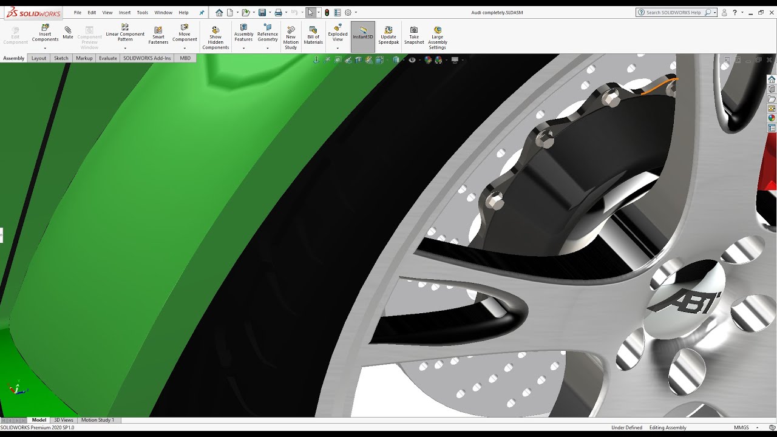Open Large Assembly Settings
Image resolution: width=777 pixels, height=437 pixels.
(x=437, y=38)
